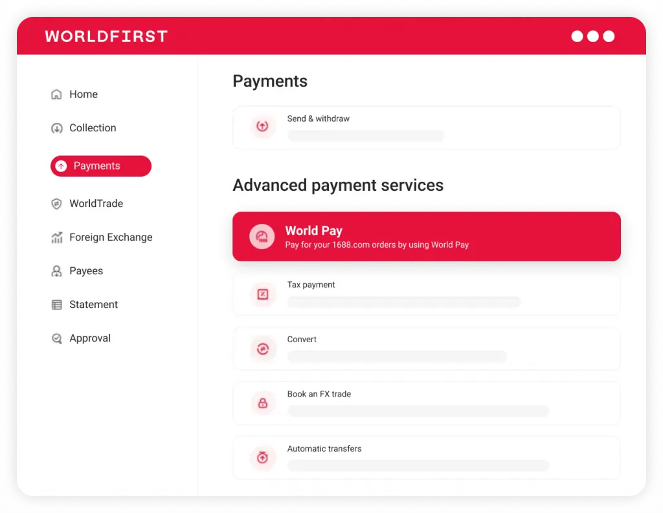Click the Collection download-arrow icon
Image resolution: width=663 pixels, height=513 pixels.
[x=56, y=128]
